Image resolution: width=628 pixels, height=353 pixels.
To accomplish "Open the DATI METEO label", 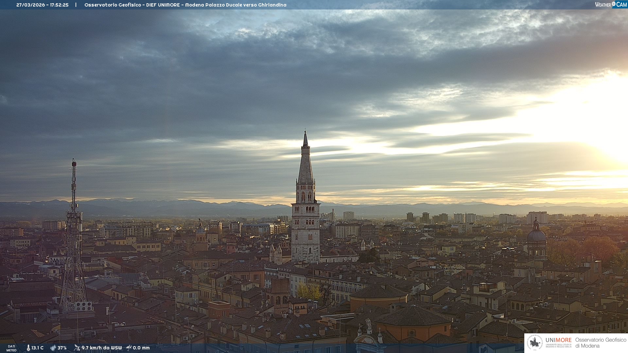I will click(11, 348).
